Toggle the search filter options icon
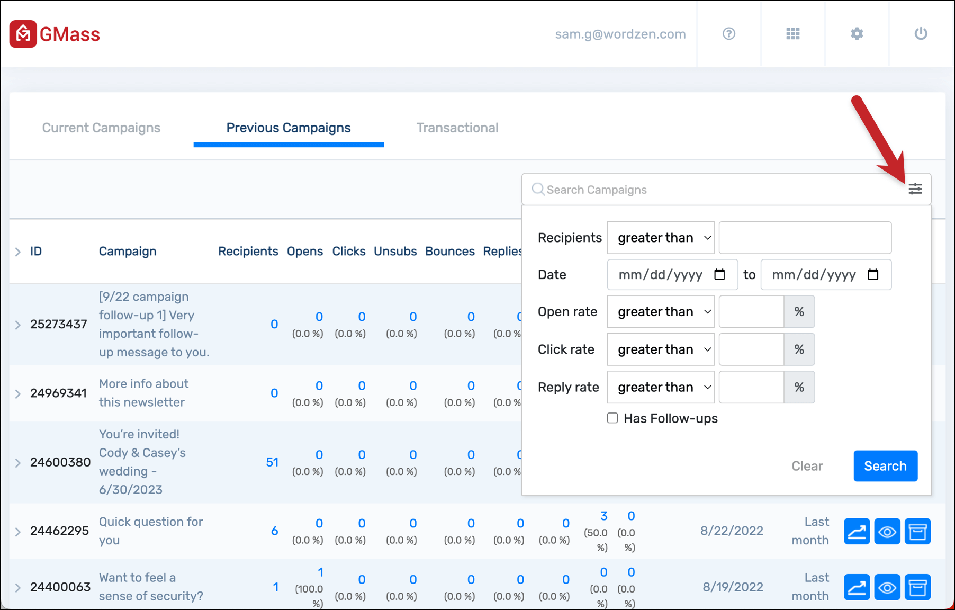Screen dimensions: 955x610 pos(915,189)
